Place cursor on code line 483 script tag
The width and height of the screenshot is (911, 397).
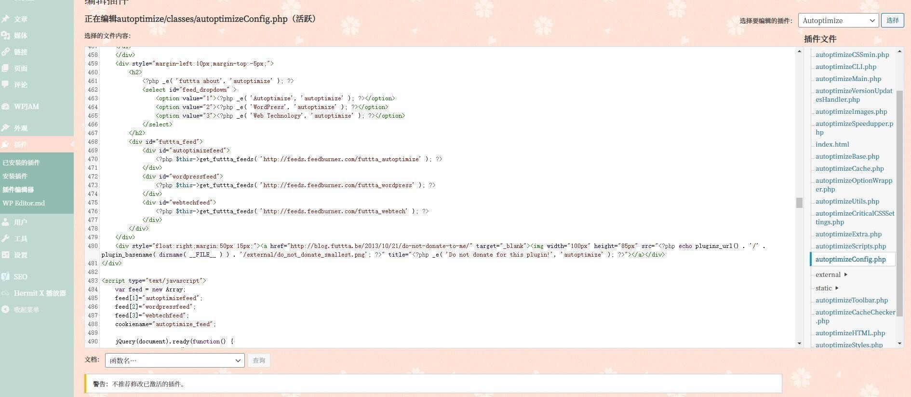pyautogui.click(x=154, y=281)
